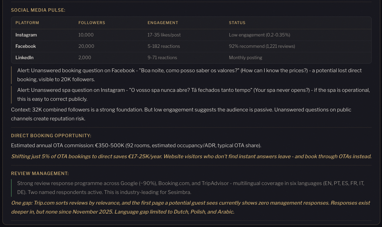This screenshot has width=382, height=227.
Task: Click the Status column header
Action: 237,23
